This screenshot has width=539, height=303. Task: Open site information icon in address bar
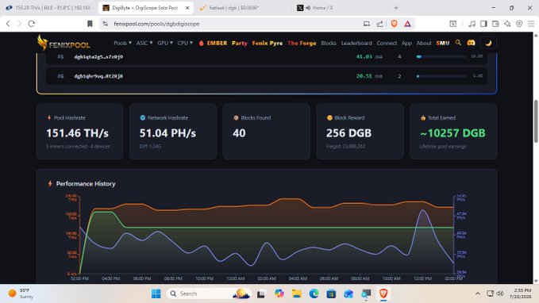[106, 24]
